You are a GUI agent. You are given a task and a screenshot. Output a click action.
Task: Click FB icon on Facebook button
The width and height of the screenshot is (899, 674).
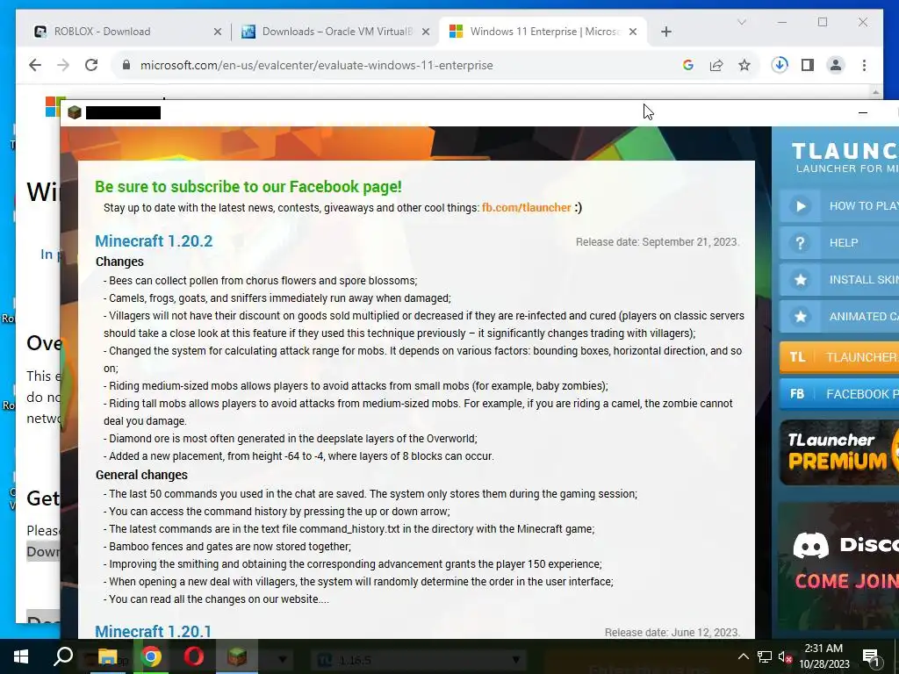(x=797, y=394)
